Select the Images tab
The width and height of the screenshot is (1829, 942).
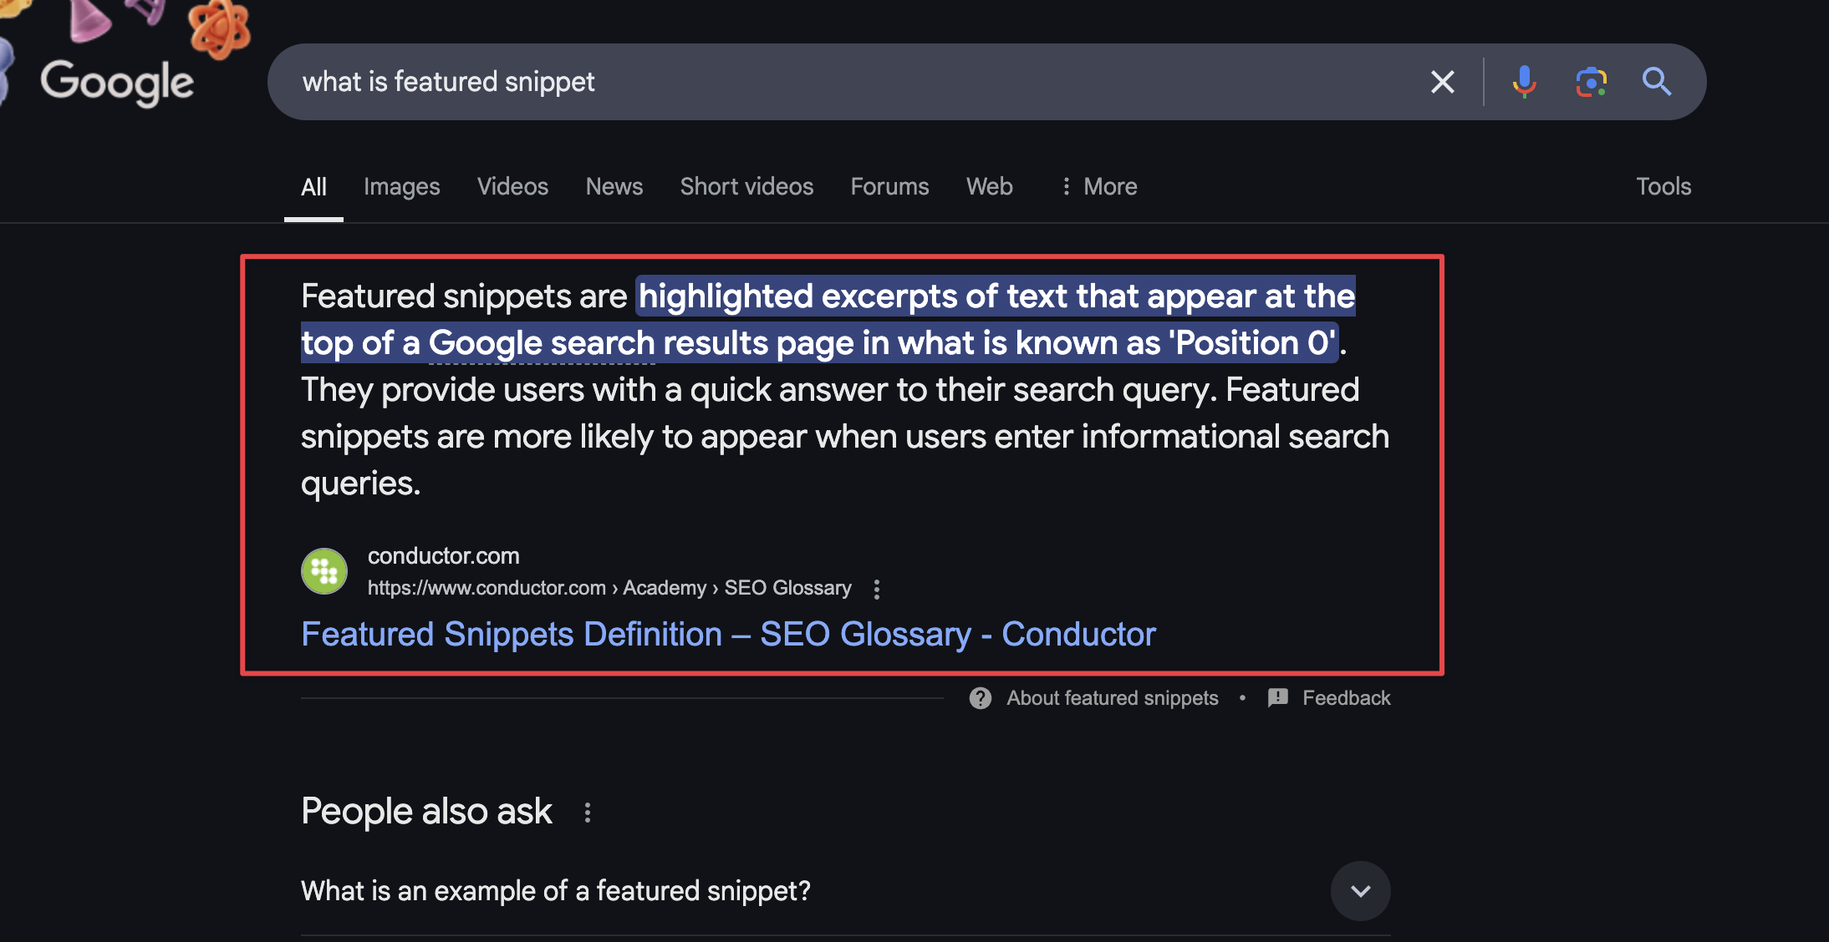[401, 185]
